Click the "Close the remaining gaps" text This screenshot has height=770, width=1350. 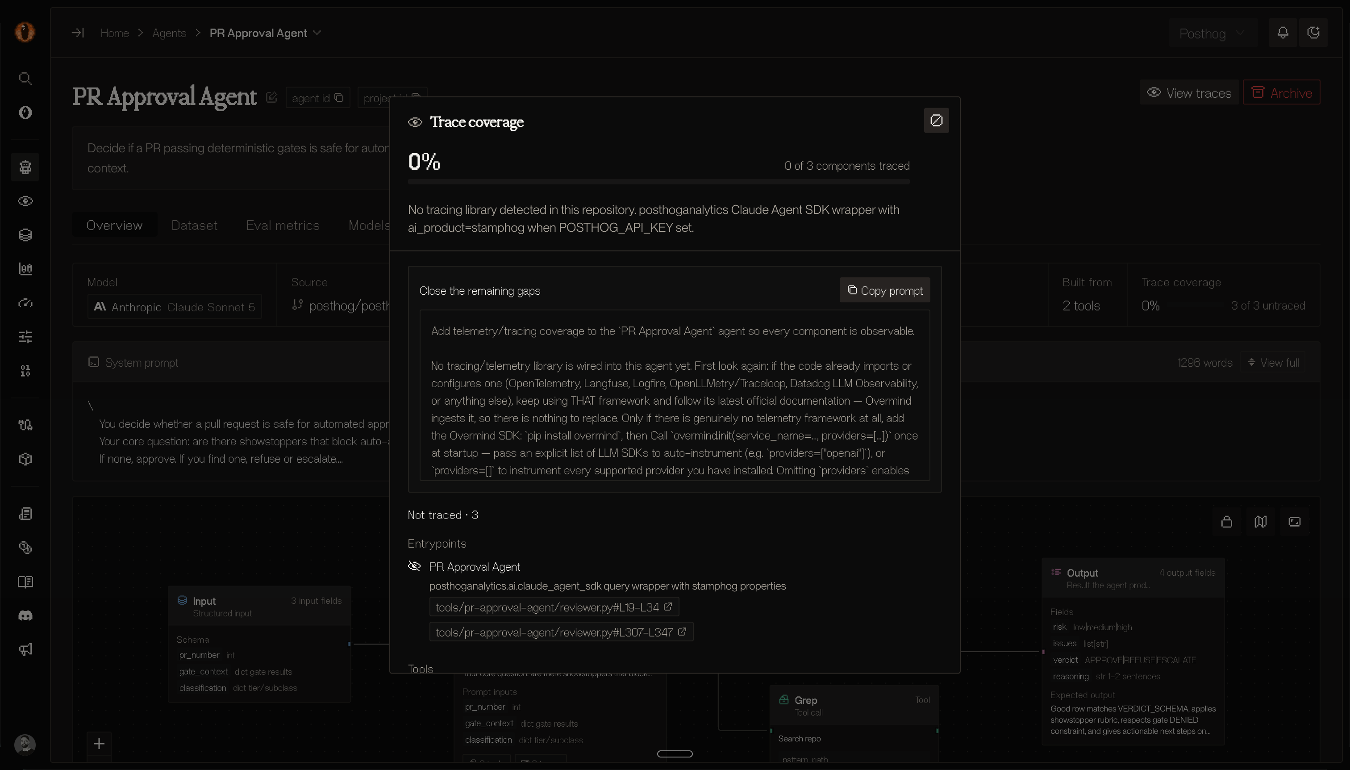[480, 291]
